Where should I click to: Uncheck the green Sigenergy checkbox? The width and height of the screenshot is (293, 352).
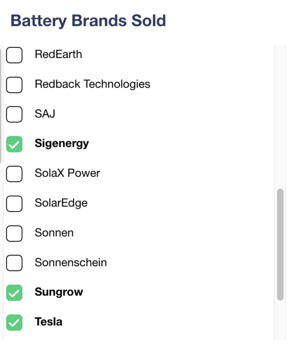tap(14, 144)
